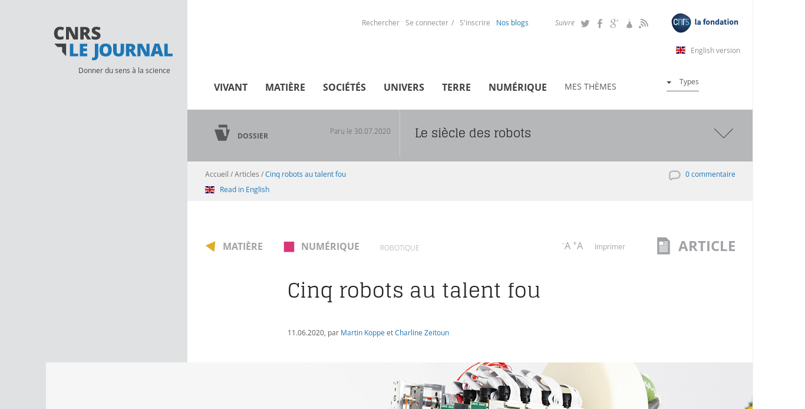This screenshot has width=805, height=409.
Task: Click the Dossier folder icon
Action: (222, 133)
